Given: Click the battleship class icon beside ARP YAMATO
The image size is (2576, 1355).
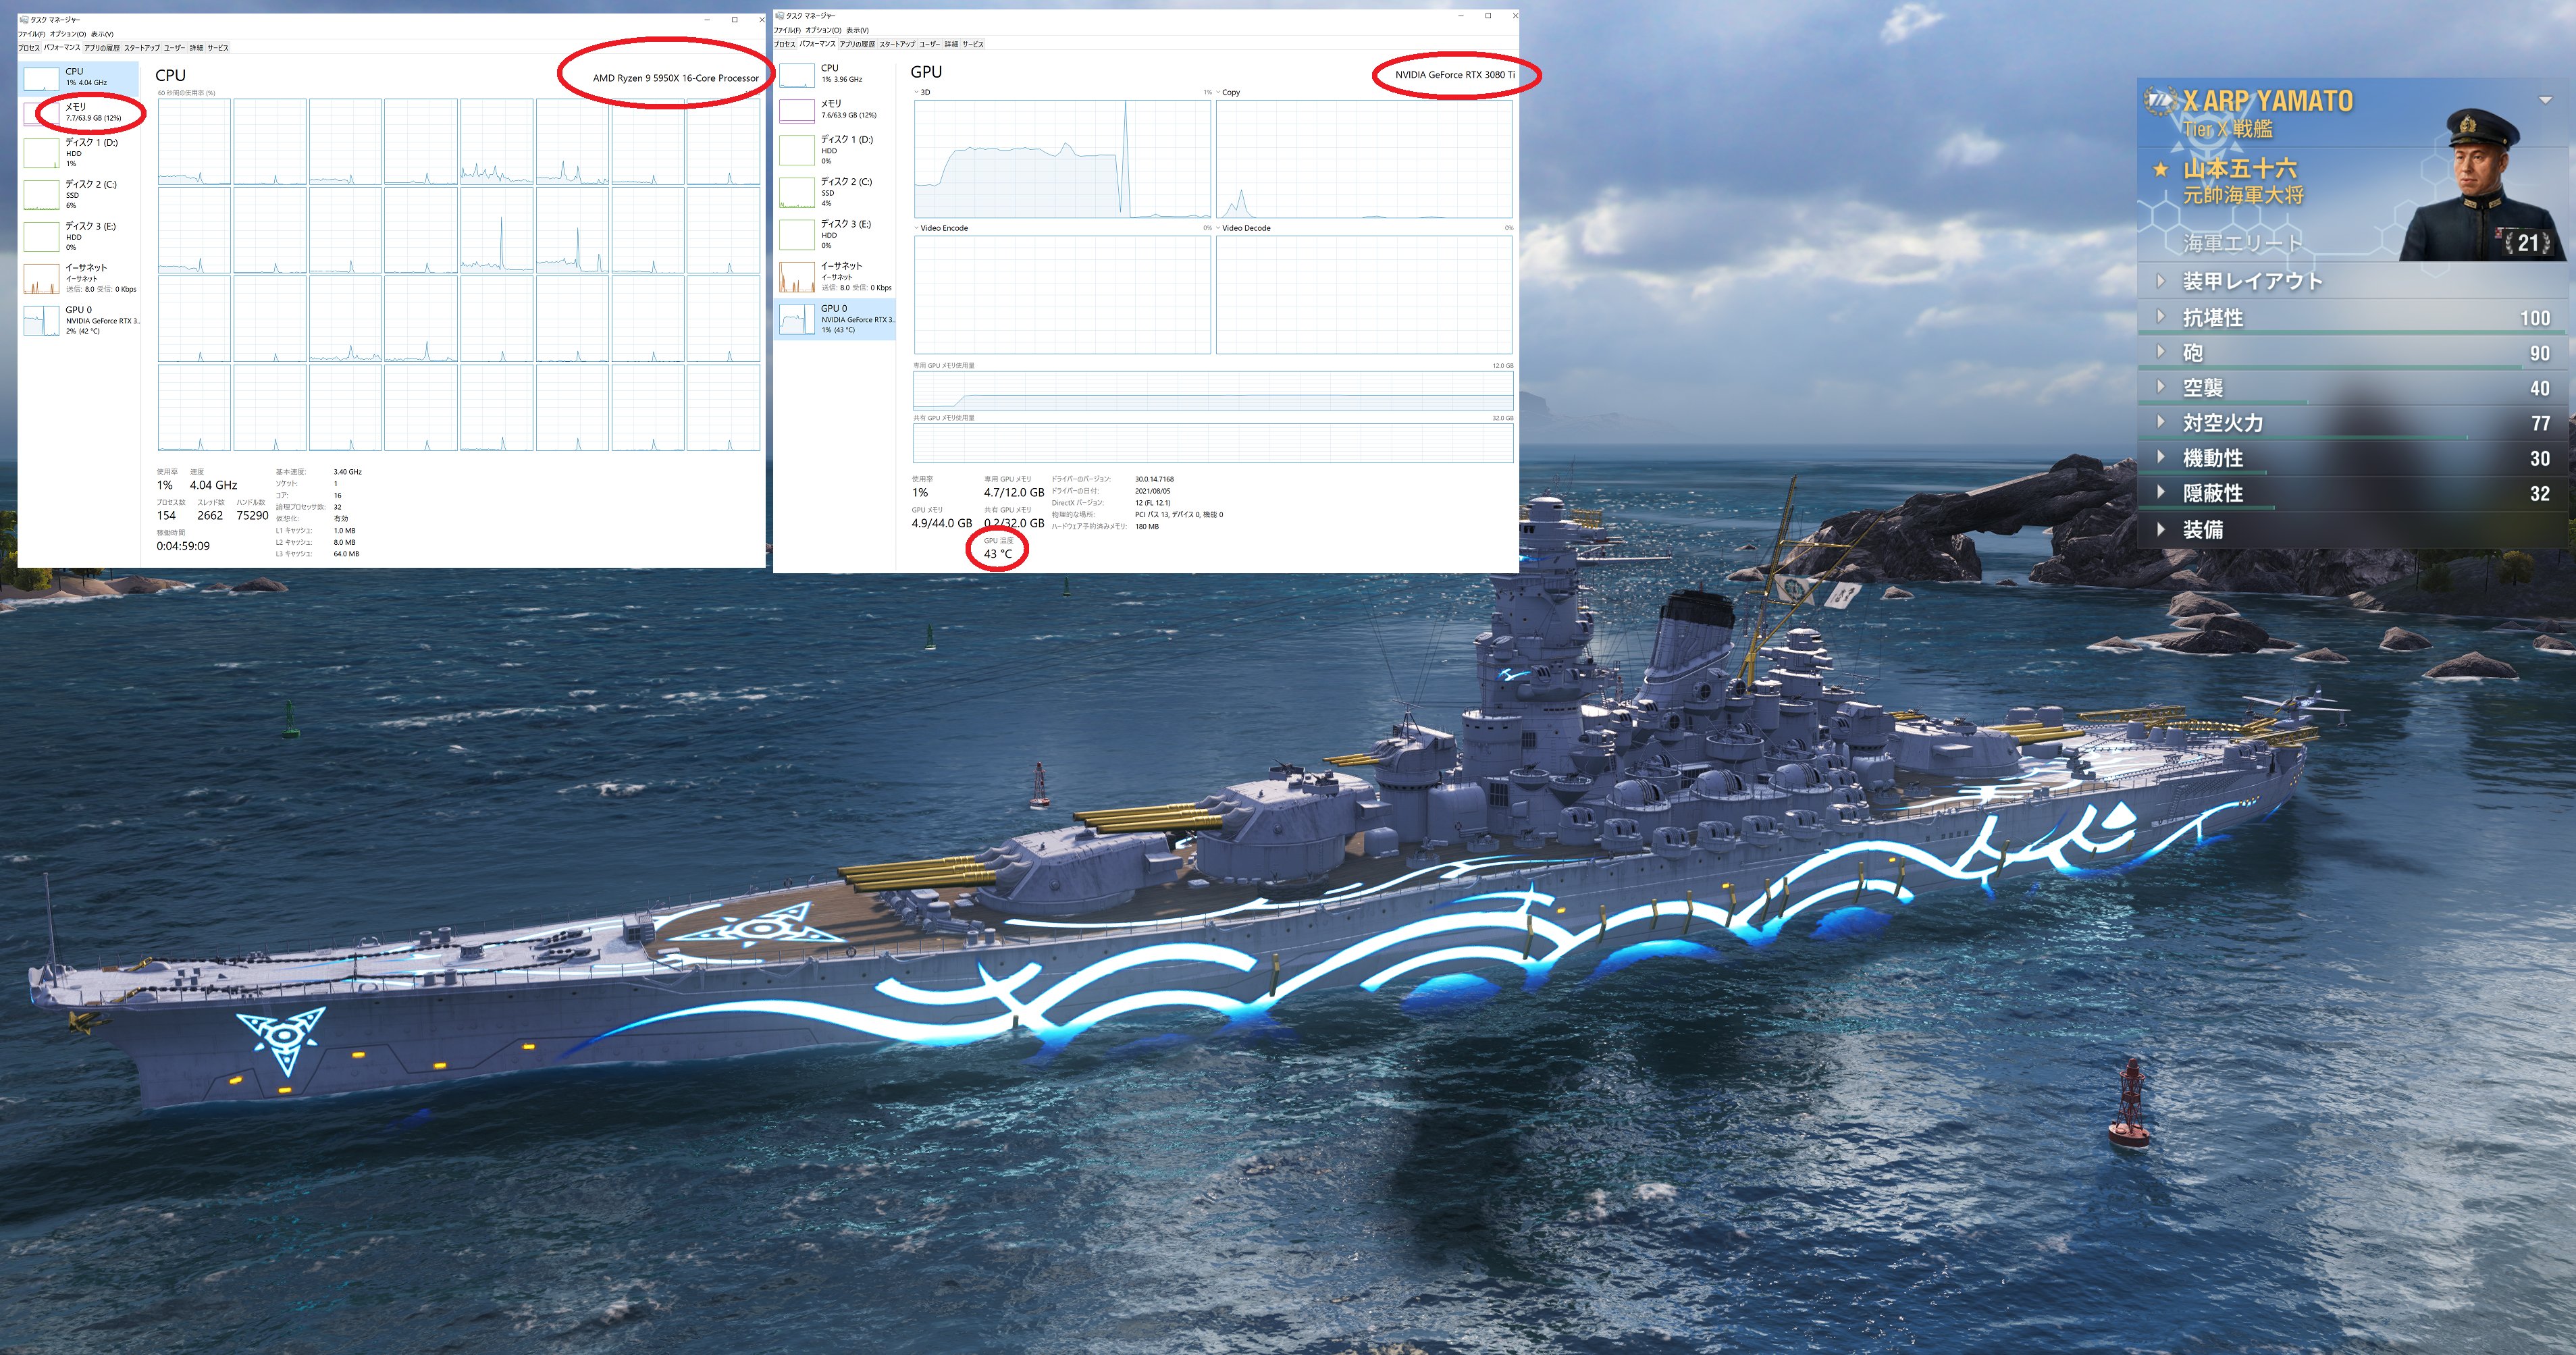Looking at the screenshot, I should coord(2160,100).
